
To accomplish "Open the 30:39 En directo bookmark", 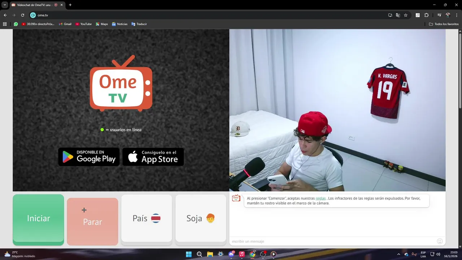I will pos(38,24).
